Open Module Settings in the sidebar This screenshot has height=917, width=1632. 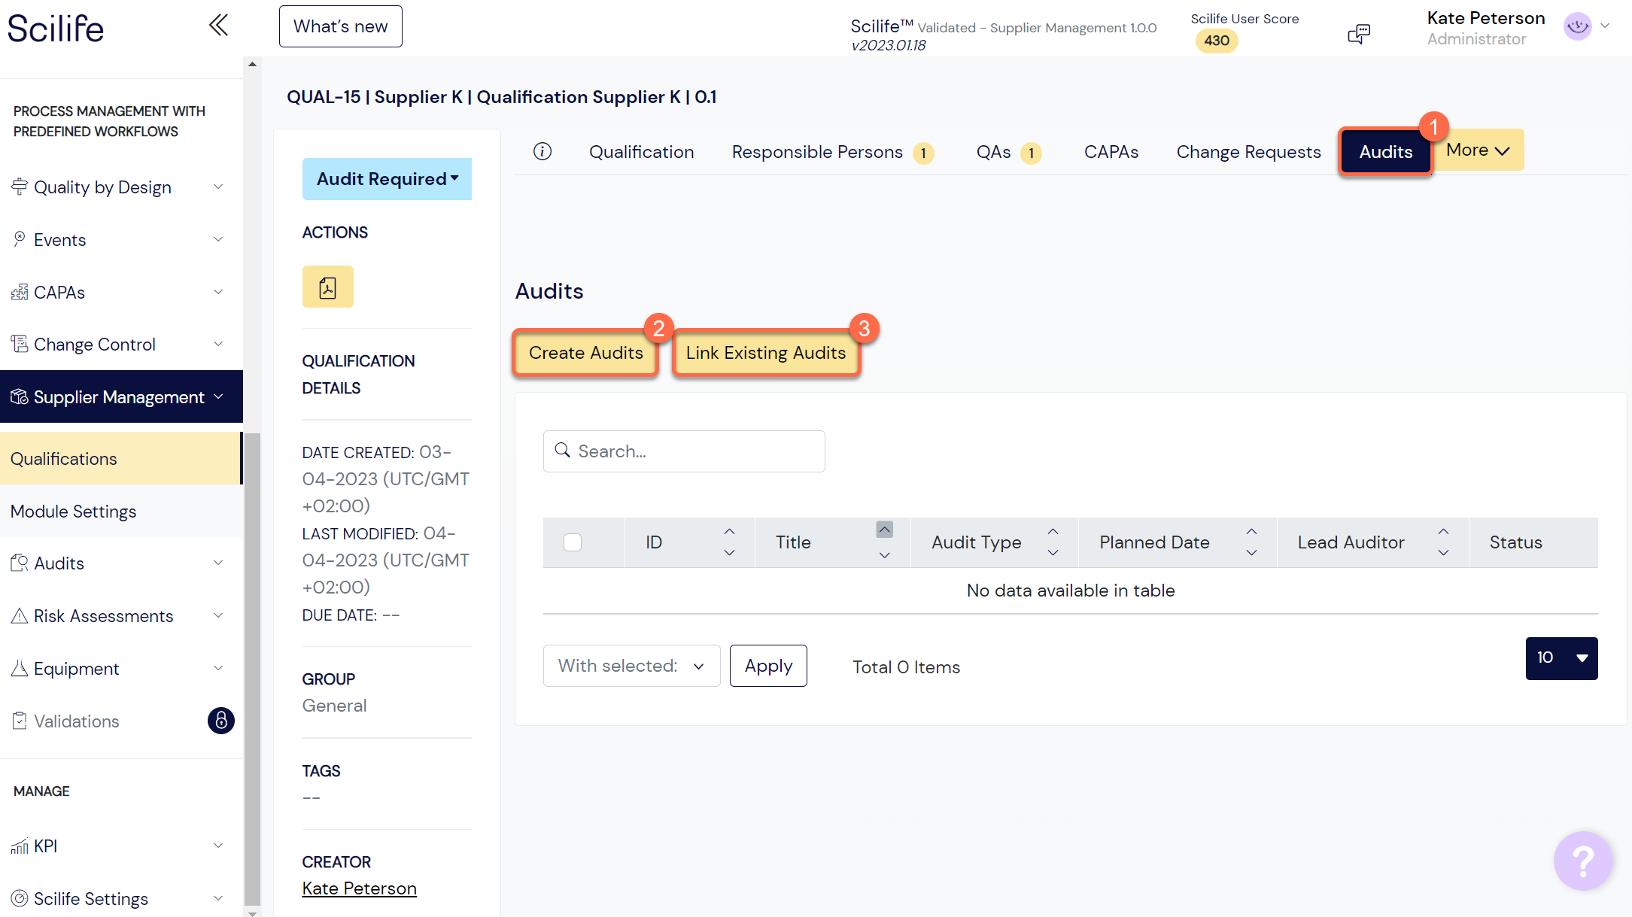(x=120, y=511)
